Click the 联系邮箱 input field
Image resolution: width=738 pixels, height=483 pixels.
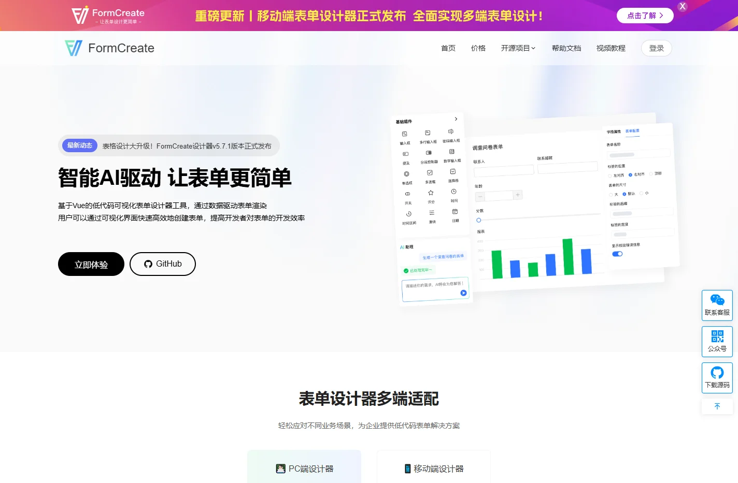click(x=567, y=167)
